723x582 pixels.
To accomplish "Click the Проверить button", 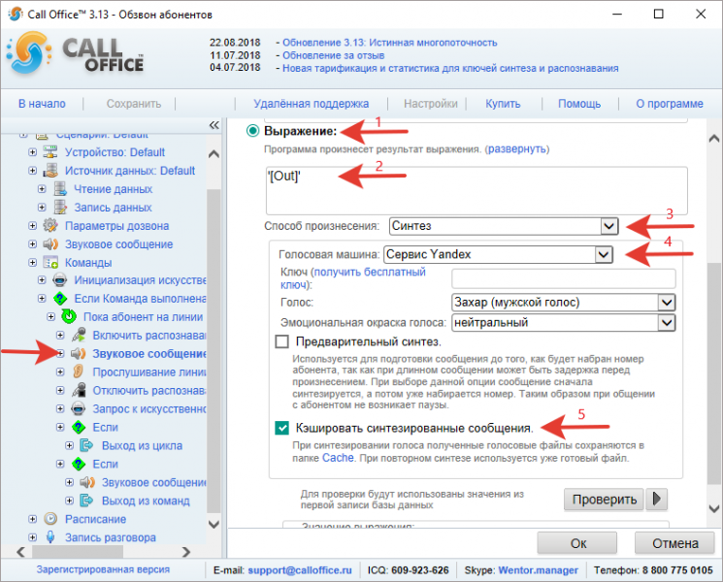I will 604,499.
